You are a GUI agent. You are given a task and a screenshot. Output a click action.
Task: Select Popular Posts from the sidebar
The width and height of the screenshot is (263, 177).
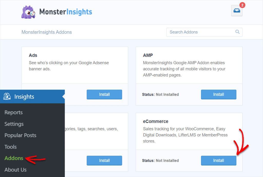point(20,135)
